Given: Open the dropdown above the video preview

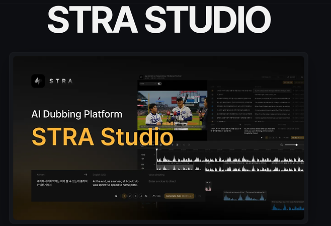Looking at the screenshot, I should [148, 84].
